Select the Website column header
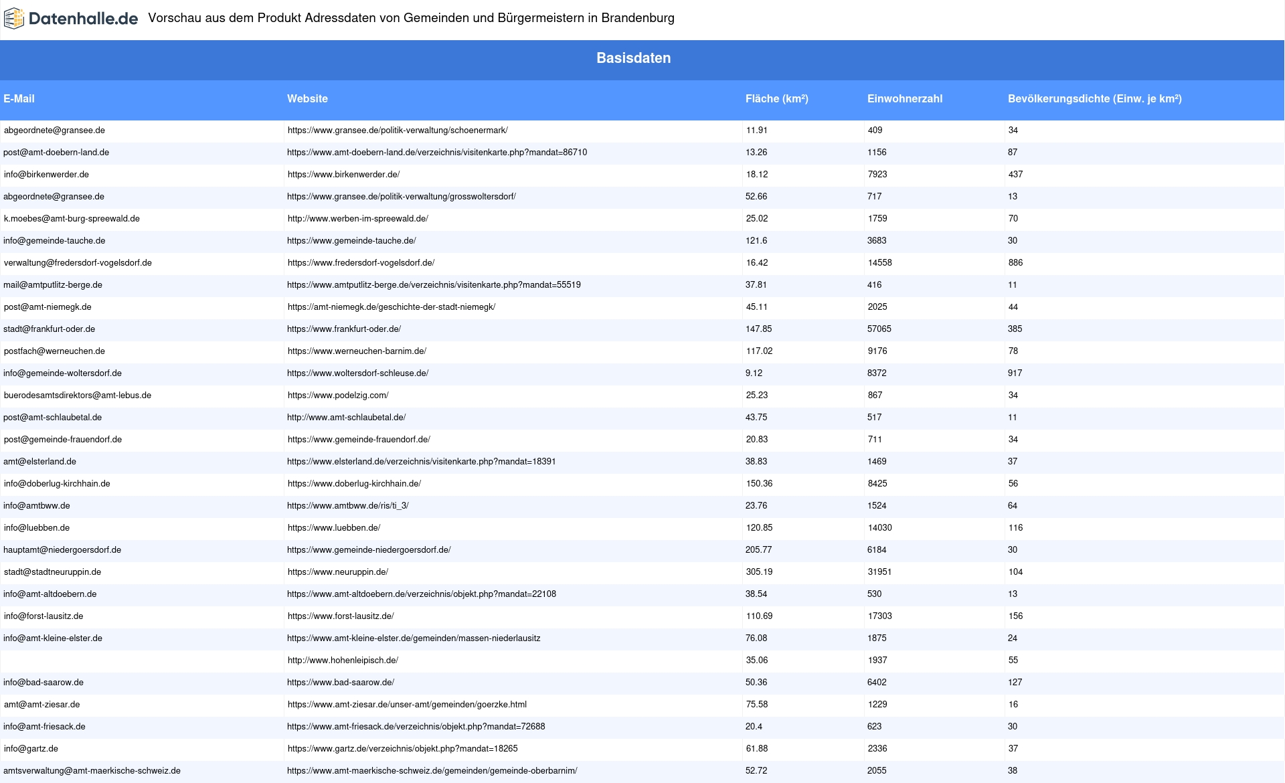This screenshot has width=1285, height=783. (307, 99)
